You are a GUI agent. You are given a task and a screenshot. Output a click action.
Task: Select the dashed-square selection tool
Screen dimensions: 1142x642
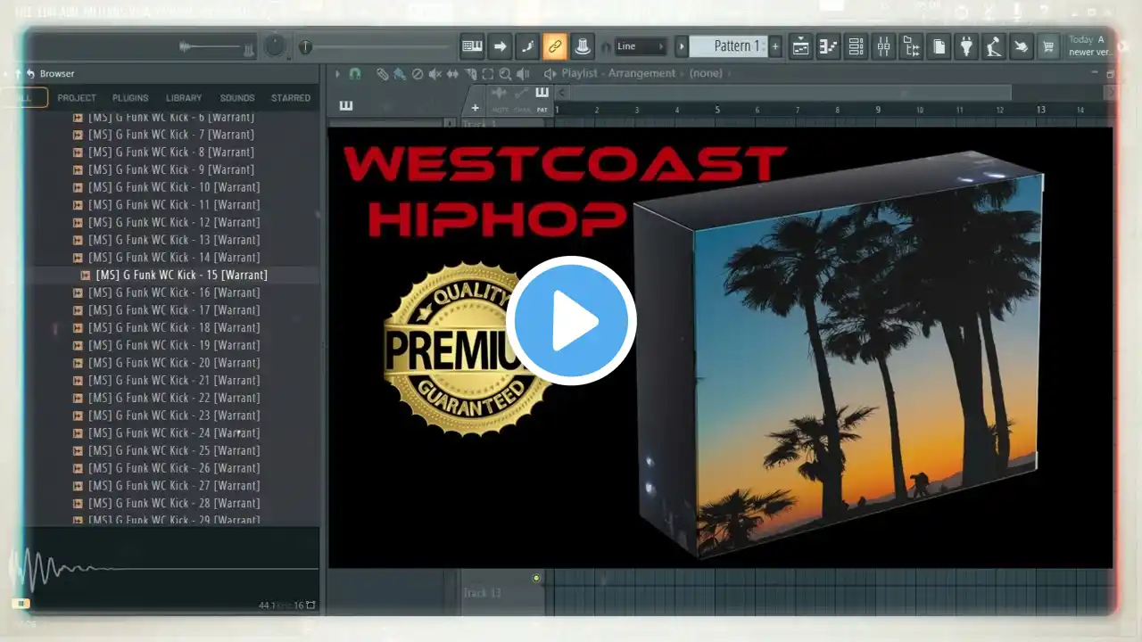(488, 74)
